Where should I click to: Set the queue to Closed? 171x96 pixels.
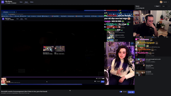pos(157,6)
